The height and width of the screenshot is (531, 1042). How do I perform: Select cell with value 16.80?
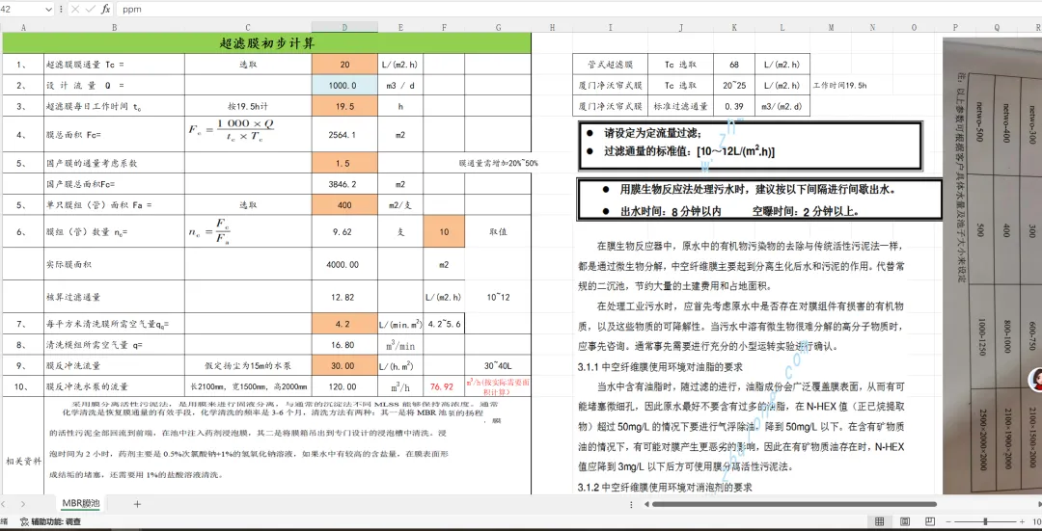tap(344, 345)
